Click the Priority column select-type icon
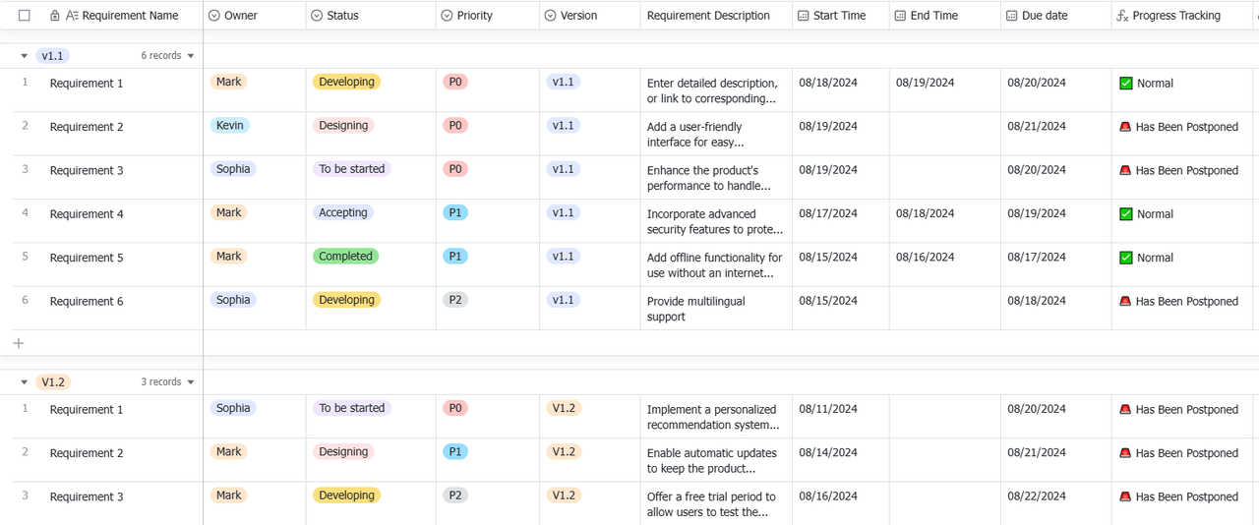1259x525 pixels. tap(448, 16)
